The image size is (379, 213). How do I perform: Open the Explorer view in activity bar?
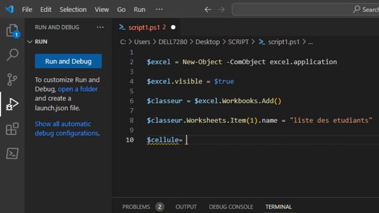tap(12, 31)
